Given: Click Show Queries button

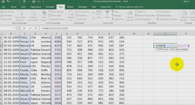Looking at the screenshot, I should [56, 12].
